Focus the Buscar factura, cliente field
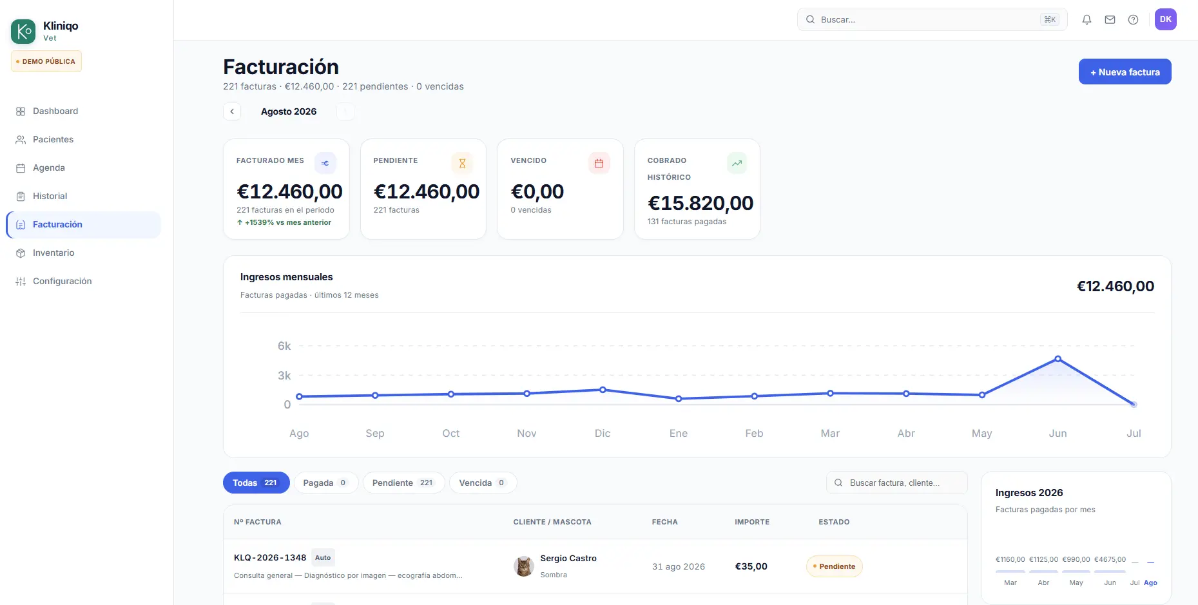 [896, 483]
